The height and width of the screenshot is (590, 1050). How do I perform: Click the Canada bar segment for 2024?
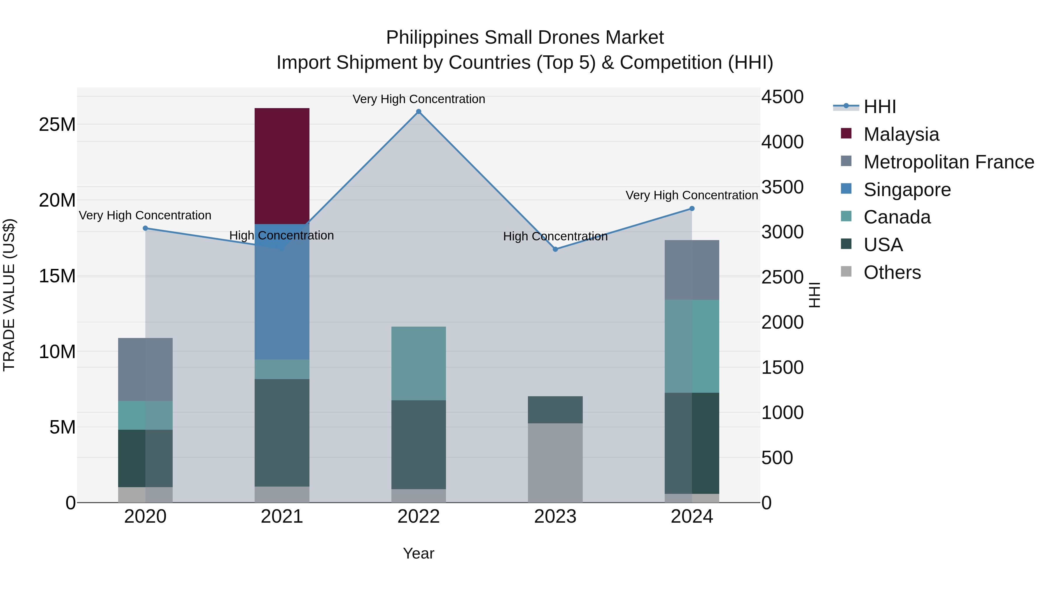[692, 346]
